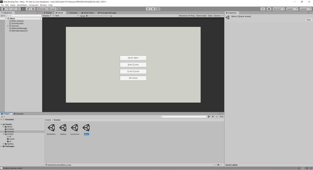This screenshot has height=170, width=313.
Task: Click the grid snapping icon in the toolbar
Action: coord(59,9)
